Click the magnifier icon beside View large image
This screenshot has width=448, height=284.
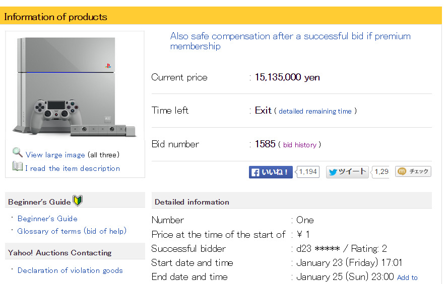pyautogui.click(x=18, y=153)
